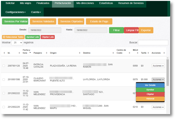Screen dimensions: 175x119
Task: Go to Solicitar tab
Action: [10, 3]
